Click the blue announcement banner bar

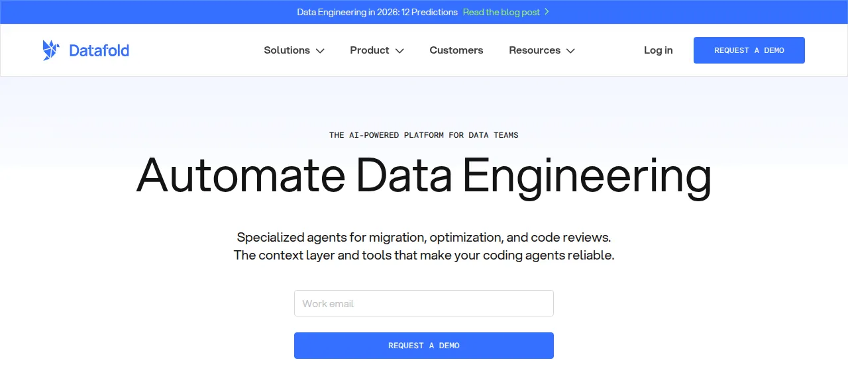coord(424,12)
